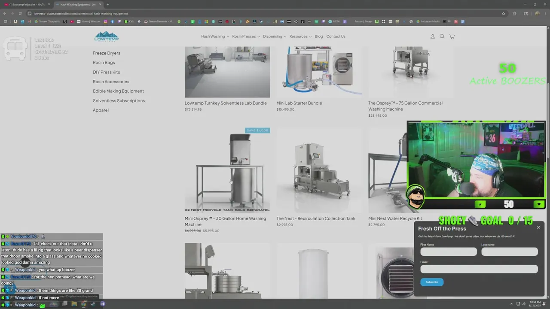This screenshot has height=309, width=550.
Task: Open Mini Nest Water Recycle Kit
Action: click(395, 218)
